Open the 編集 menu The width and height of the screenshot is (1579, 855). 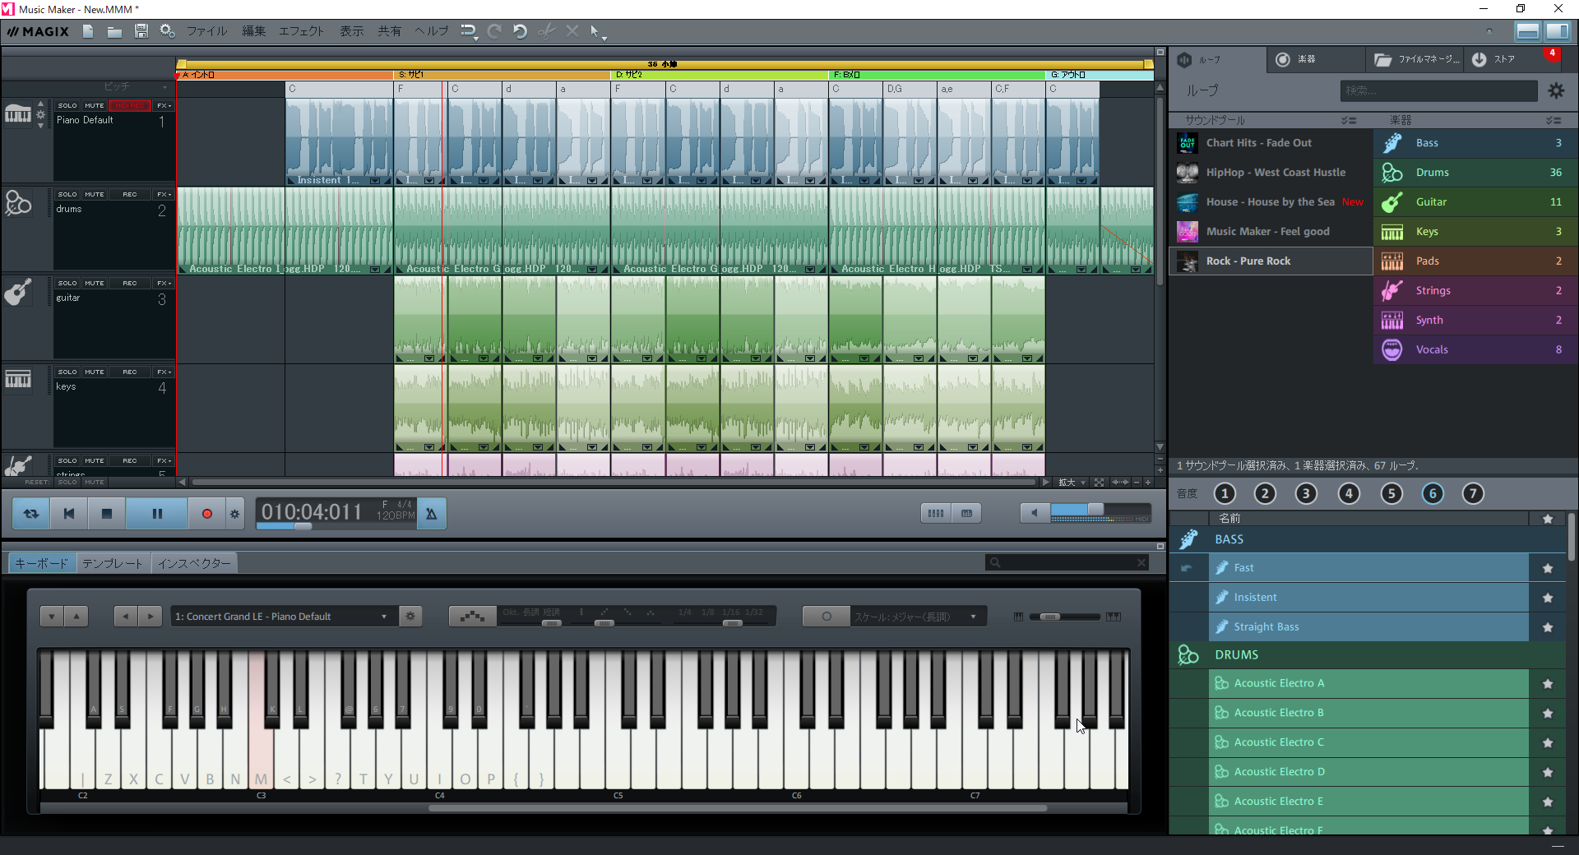tap(254, 31)
